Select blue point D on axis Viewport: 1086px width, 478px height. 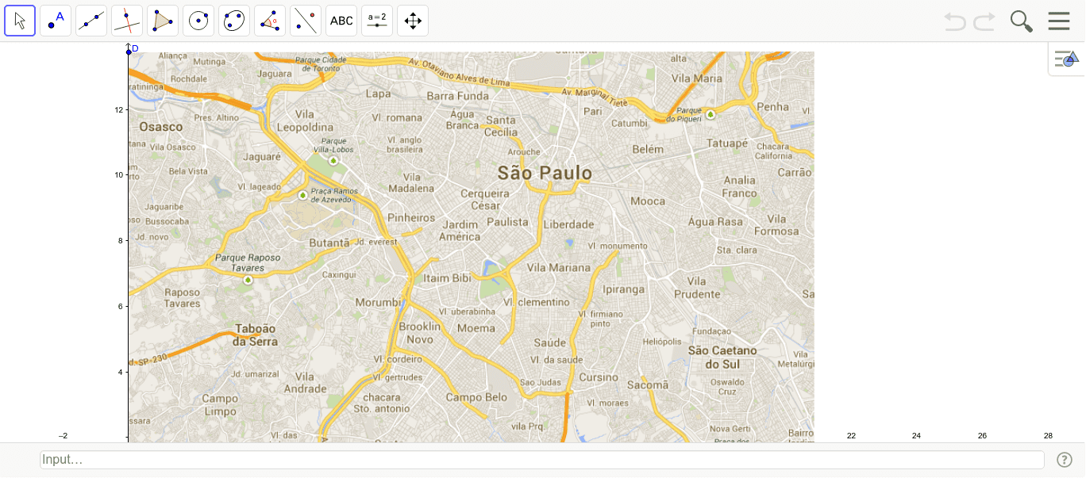(x=129, y=52)
